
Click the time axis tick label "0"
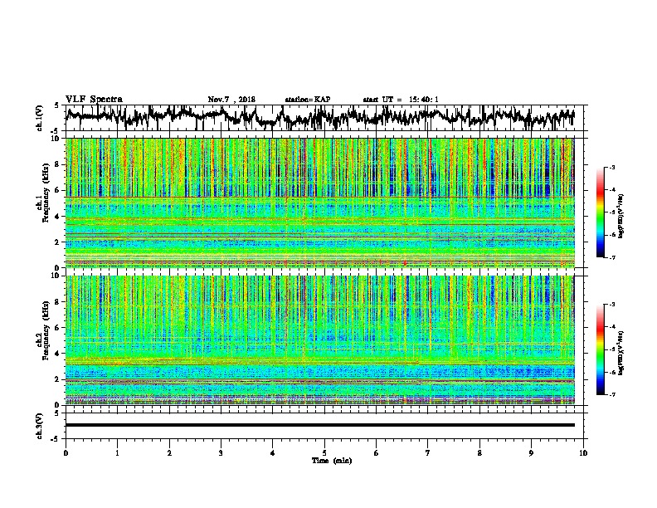point(66,453)
